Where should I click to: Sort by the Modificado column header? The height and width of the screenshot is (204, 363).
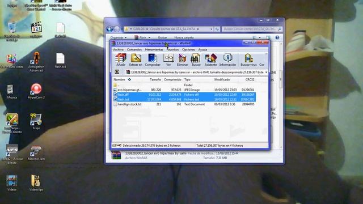222,79
